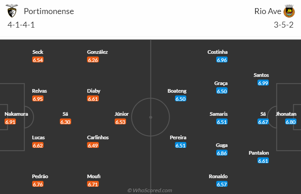Click the Portimonense club crest
The image size is (301, 194).
point(13,11)
